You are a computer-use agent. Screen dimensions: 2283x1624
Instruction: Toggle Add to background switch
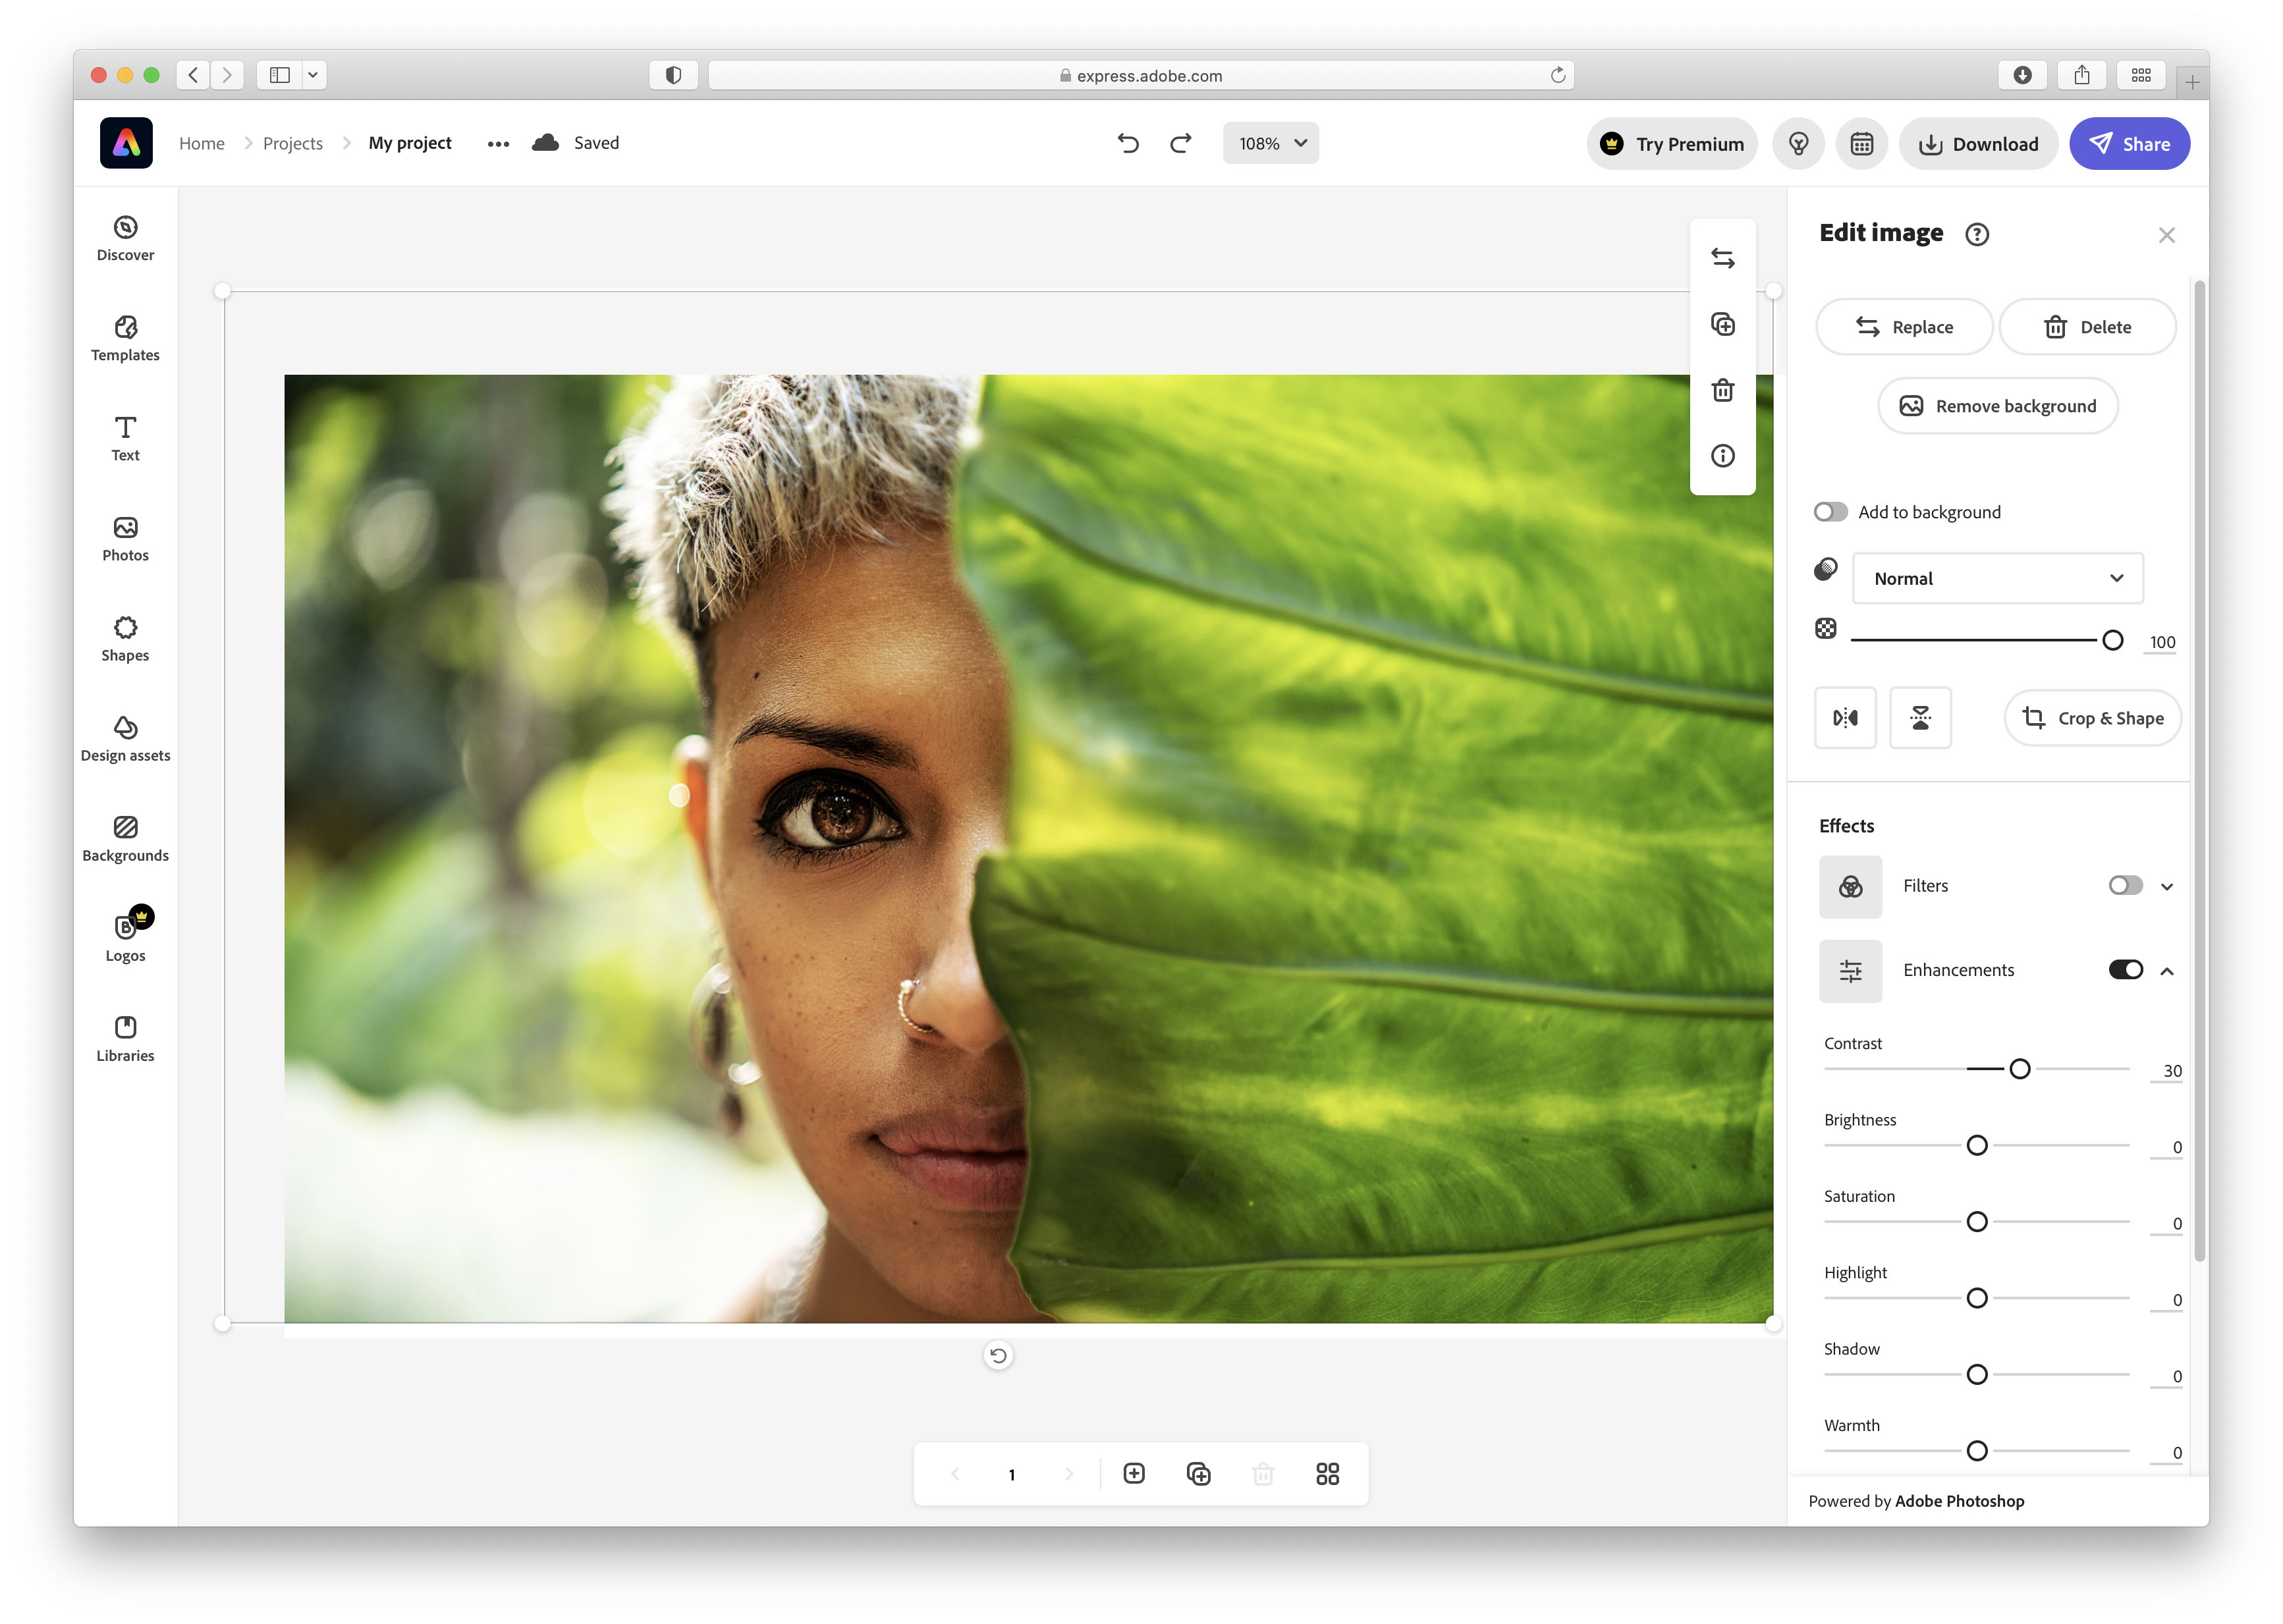tap(1830, 512)
